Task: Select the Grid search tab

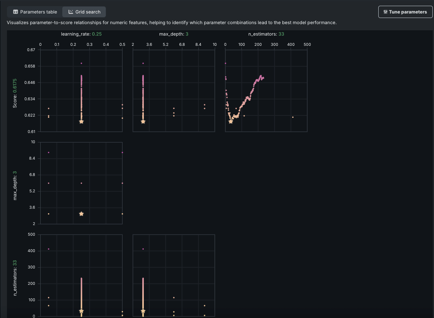Action: tap(84, 12)
